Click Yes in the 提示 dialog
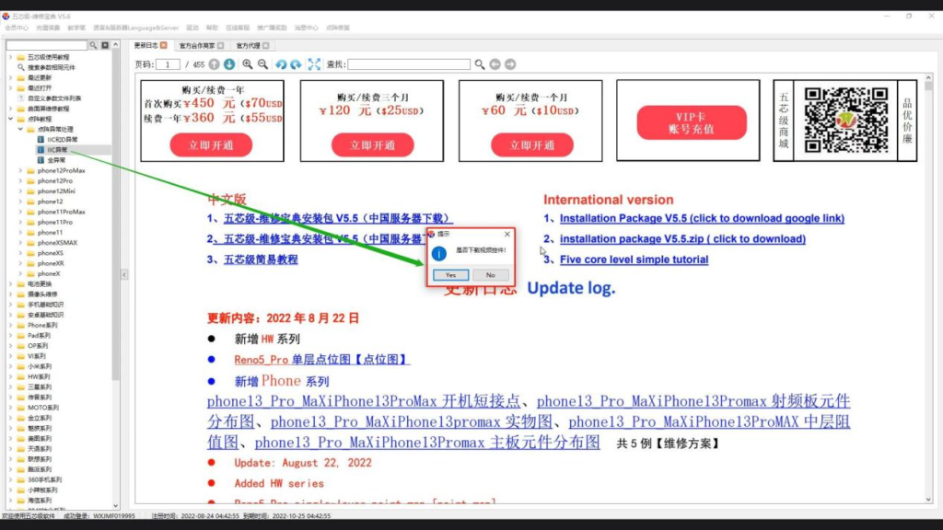This screenshot has width=943, height=530. (x=451, y=275)
